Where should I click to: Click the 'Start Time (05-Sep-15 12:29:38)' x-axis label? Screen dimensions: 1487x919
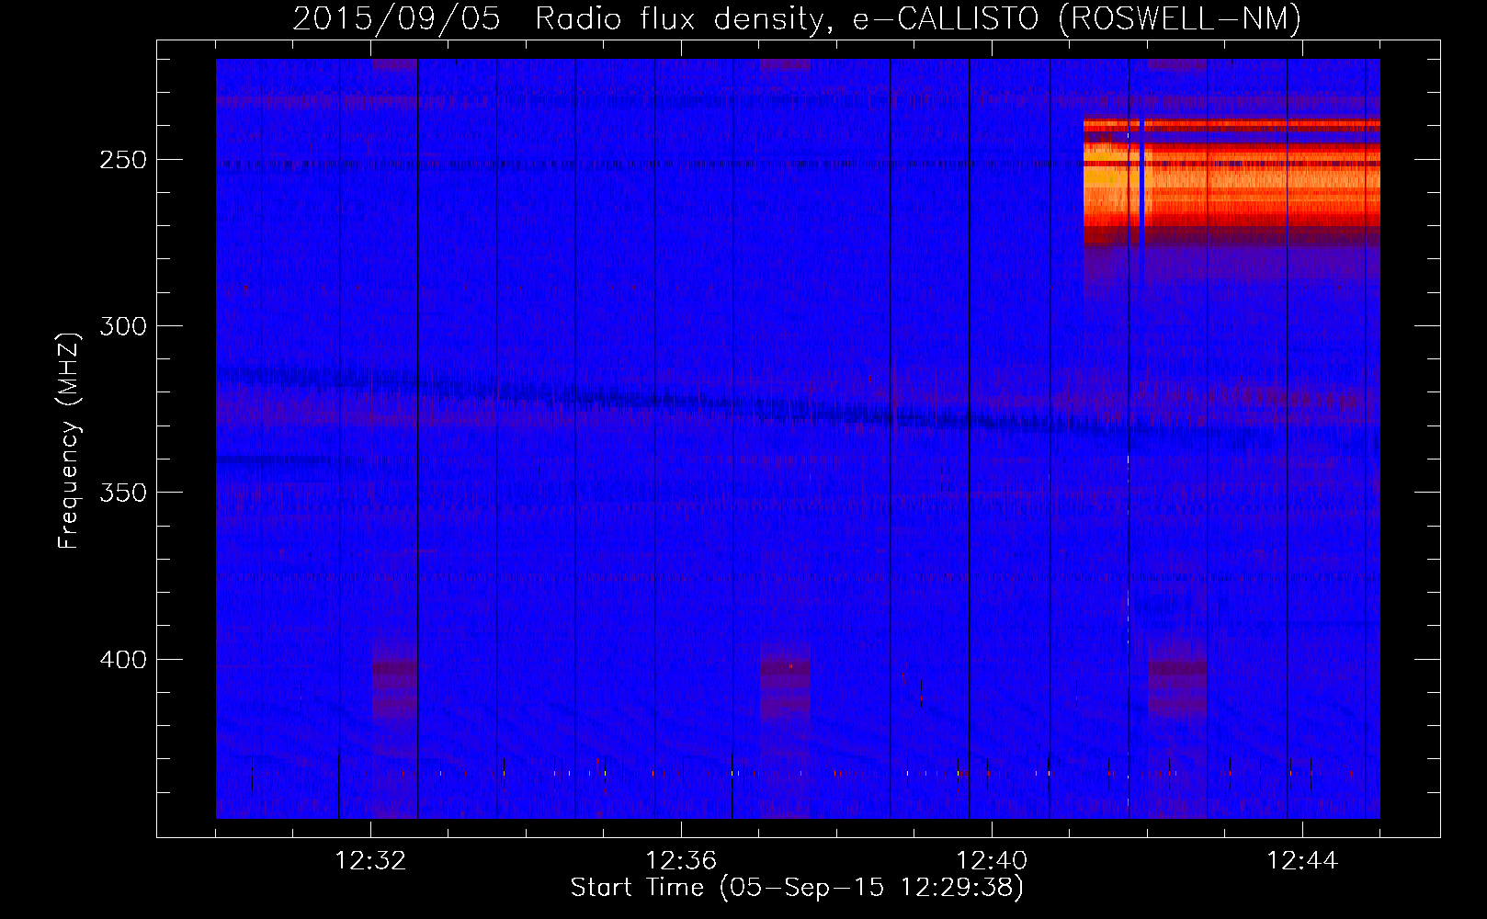[797, 888]
